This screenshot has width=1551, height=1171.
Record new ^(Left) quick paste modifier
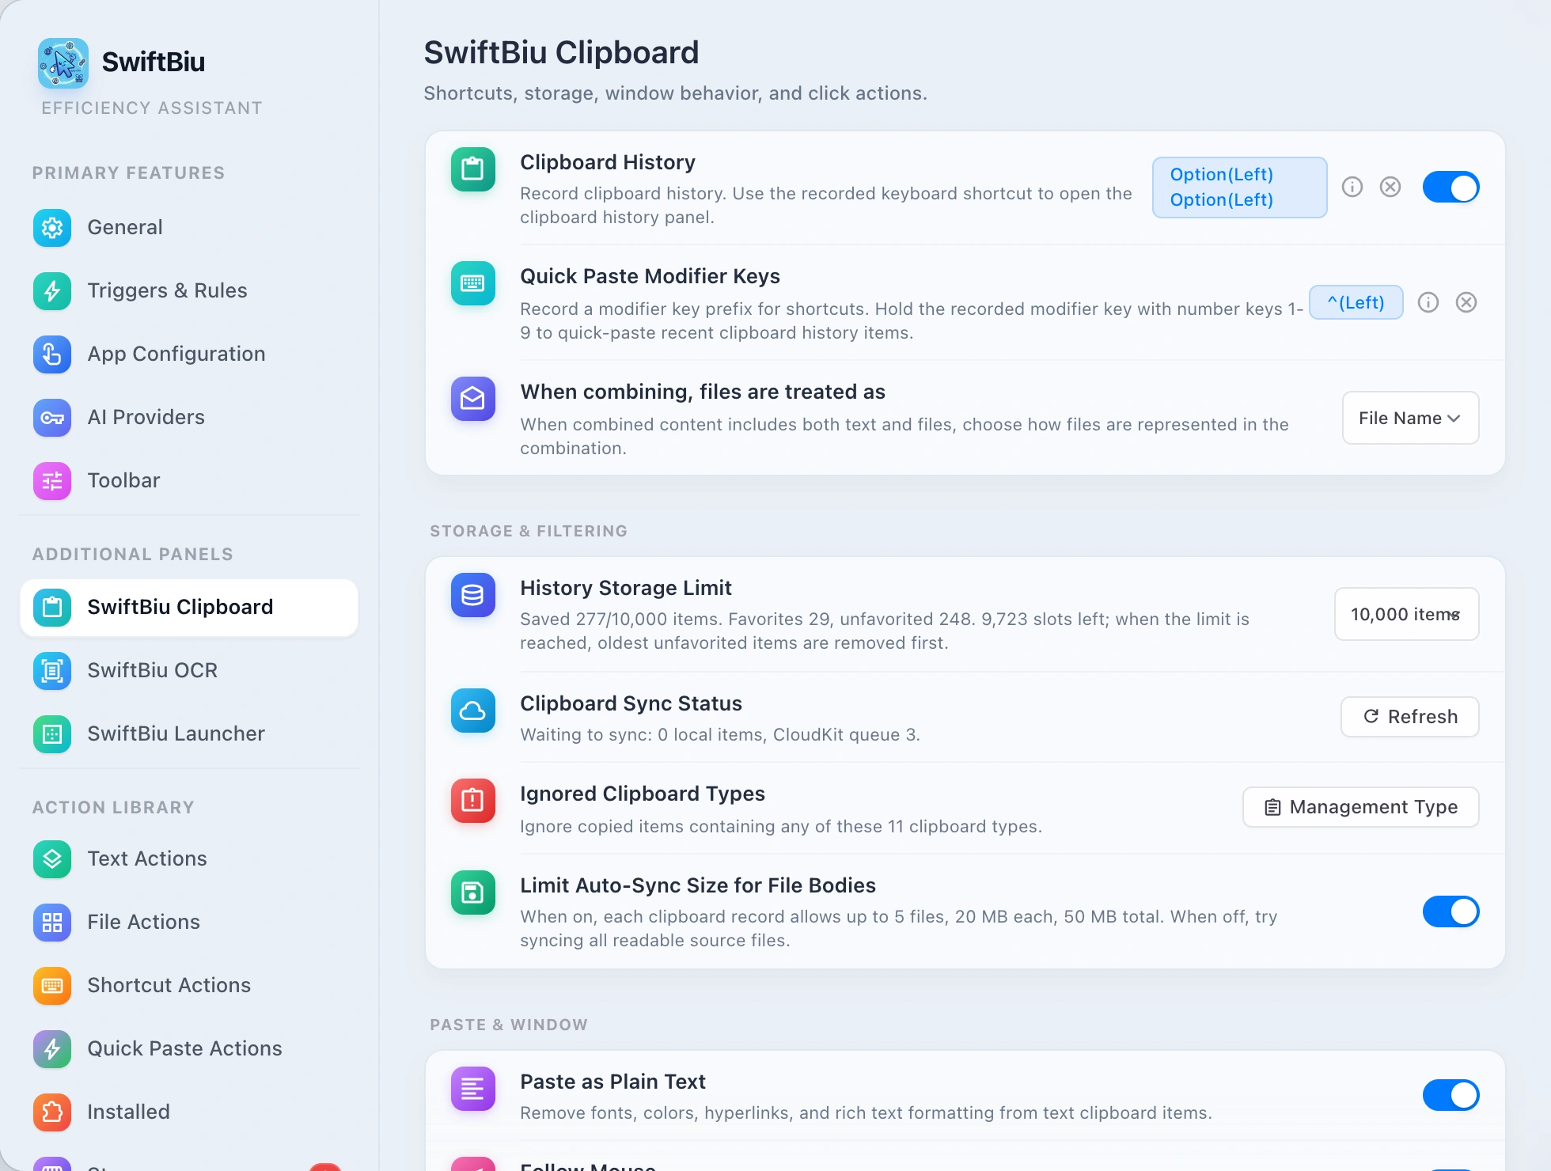[1356, 302]
